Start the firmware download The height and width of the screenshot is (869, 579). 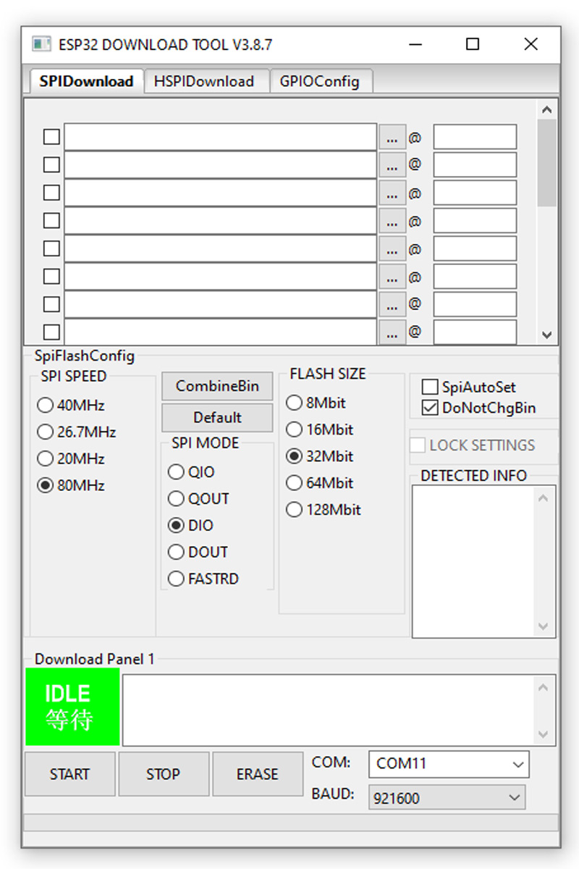coord(69,773)
